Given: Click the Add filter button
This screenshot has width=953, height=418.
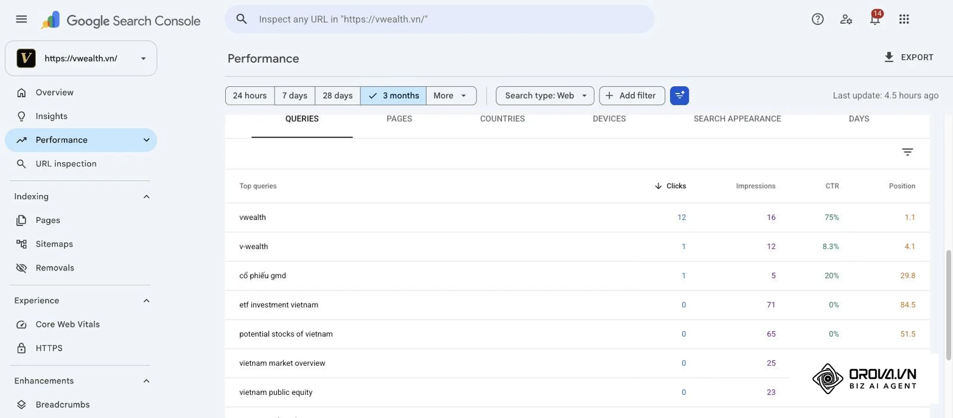Looking at the screenshot, I should [x=632, y=96].
